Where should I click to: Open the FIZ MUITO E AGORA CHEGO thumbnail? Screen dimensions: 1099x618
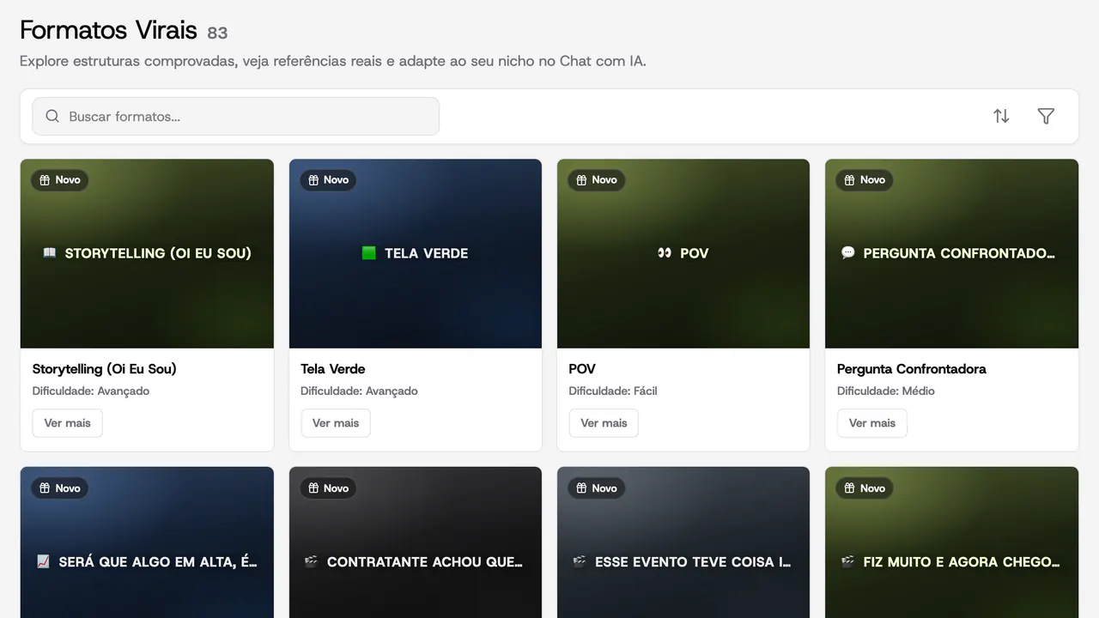pos(951,542)
